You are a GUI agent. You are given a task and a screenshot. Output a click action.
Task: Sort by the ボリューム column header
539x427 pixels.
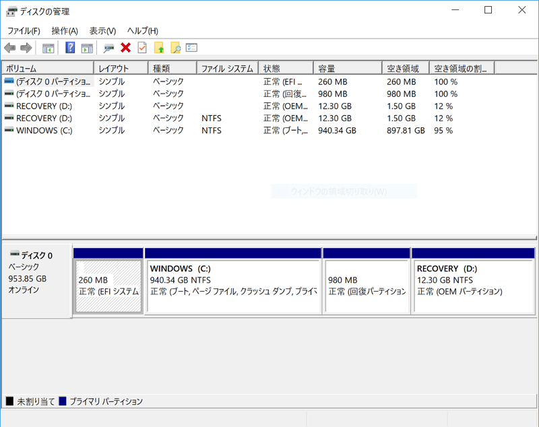48,69
